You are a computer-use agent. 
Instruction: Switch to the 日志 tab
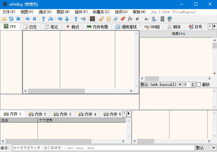(30, 27)
